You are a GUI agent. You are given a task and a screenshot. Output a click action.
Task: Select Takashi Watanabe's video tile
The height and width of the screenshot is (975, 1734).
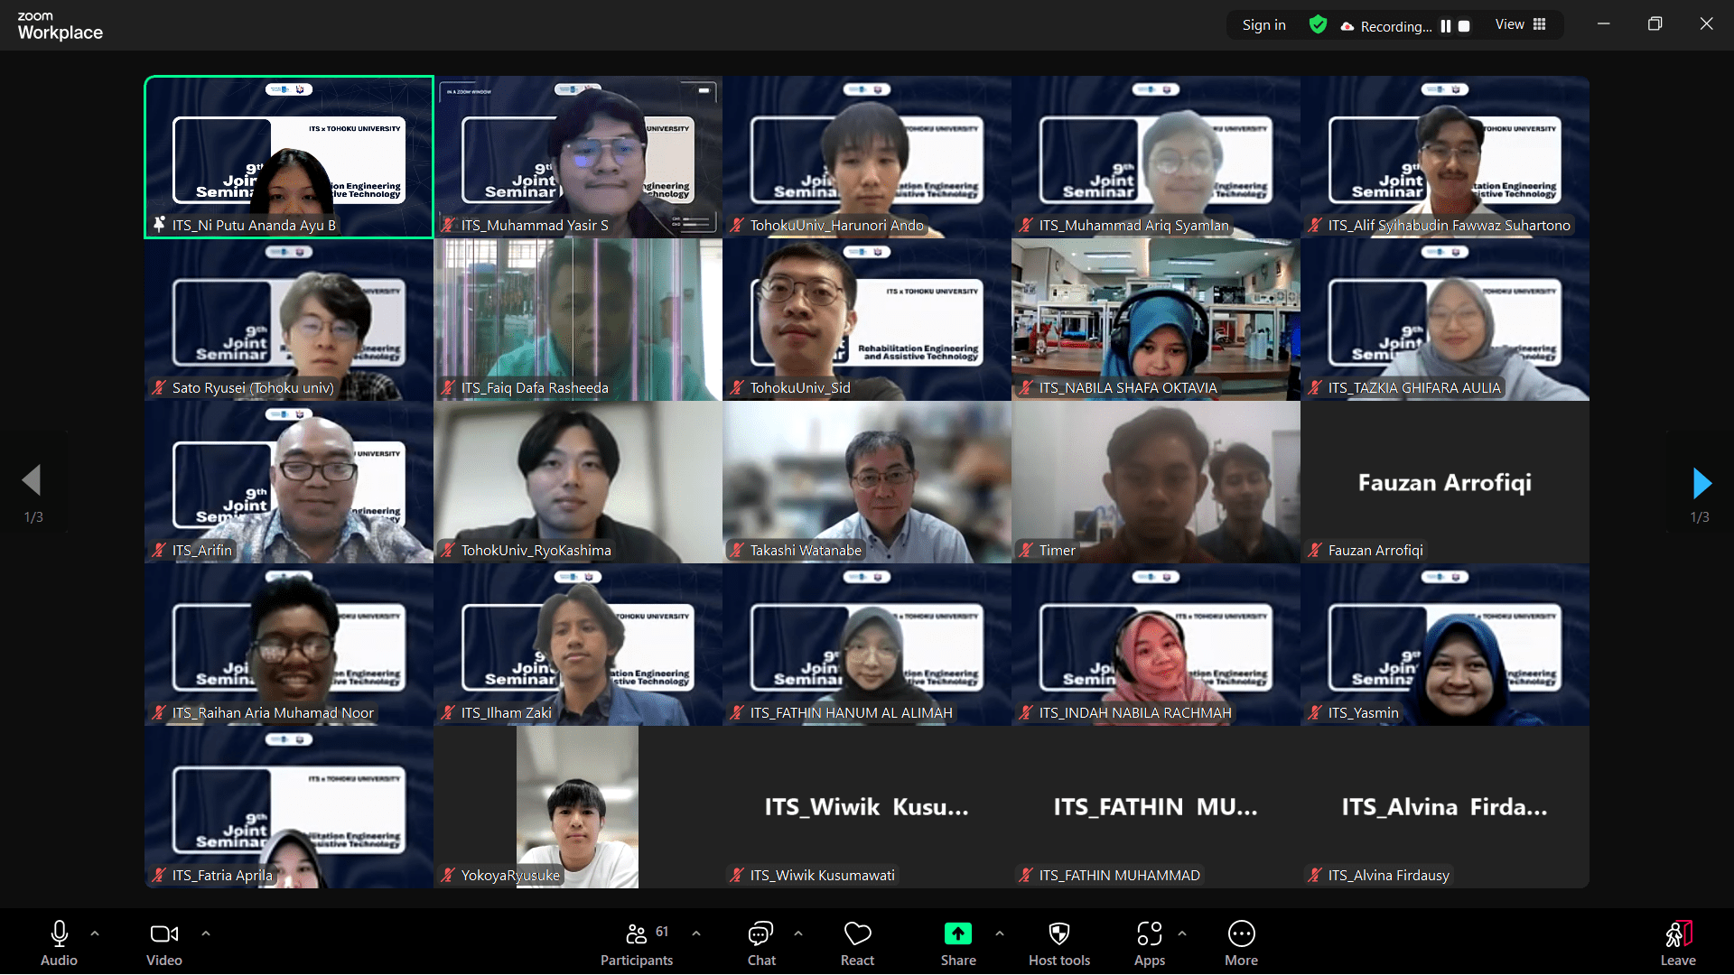pyautogui.click(x=867, y=482)
